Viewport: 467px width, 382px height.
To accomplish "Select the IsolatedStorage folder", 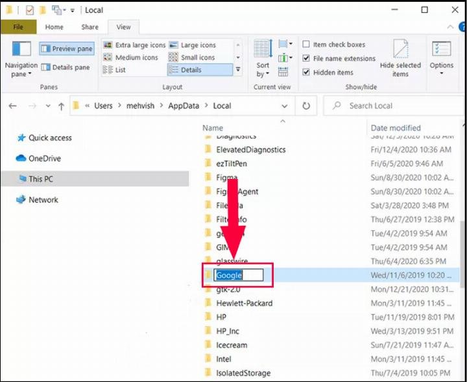I will [243, 373].
